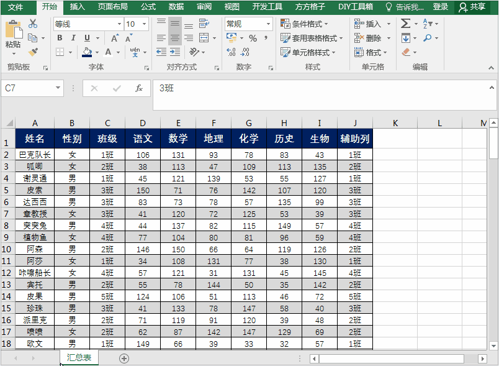
Task: Open Tell Me search box
Action: pos(405,7)
